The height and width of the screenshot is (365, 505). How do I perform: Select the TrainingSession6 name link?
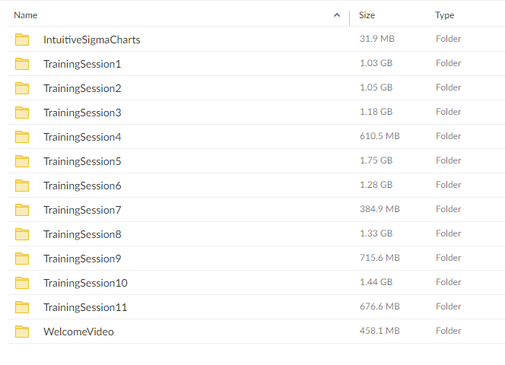(x=82, y=186)
